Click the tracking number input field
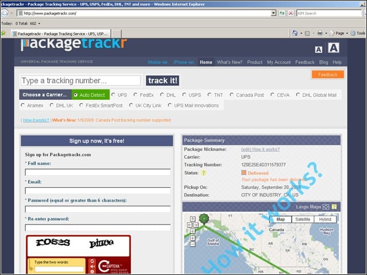The image size is (367, 275). coord(80,80)
